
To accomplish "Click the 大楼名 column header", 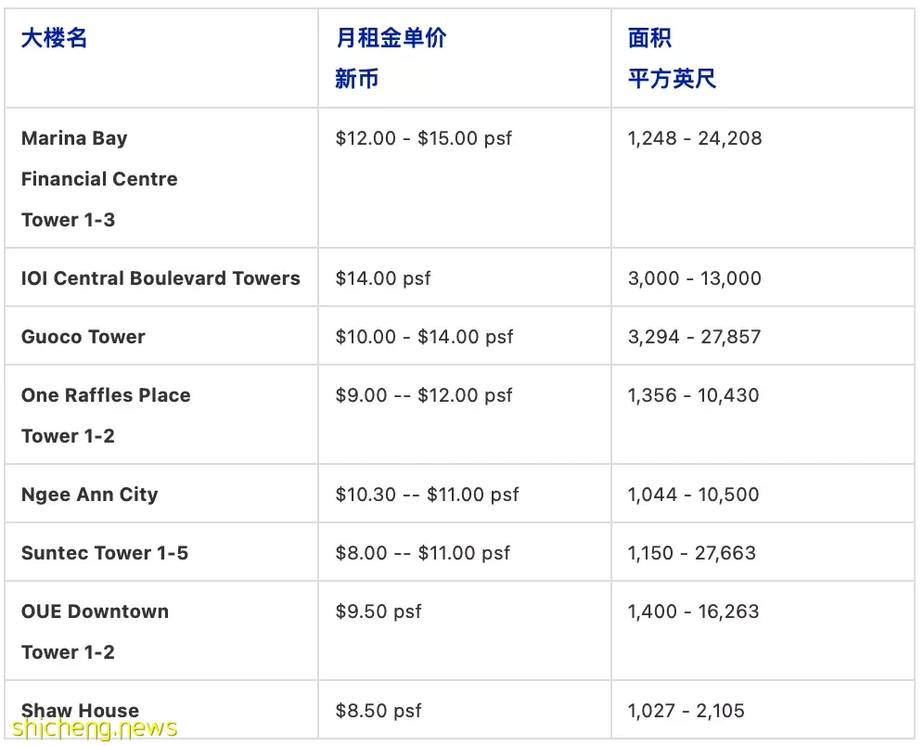I will point(54,38).
